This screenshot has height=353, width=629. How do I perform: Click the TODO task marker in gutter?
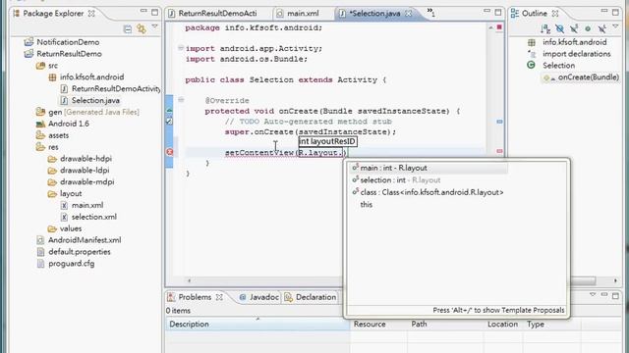[x=169, y=121]
